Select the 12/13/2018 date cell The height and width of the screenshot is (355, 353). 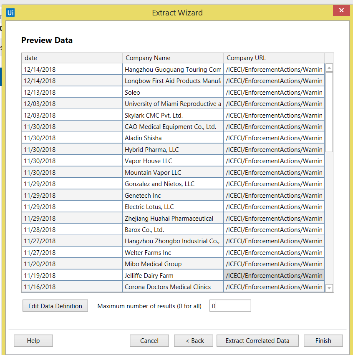(72, 92)
